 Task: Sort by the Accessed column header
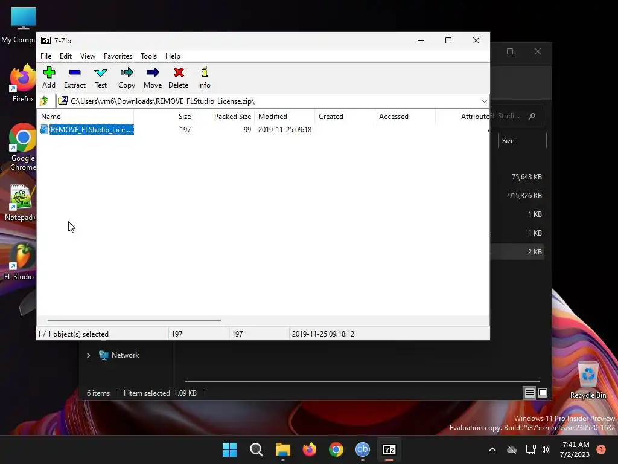[406, 117]
